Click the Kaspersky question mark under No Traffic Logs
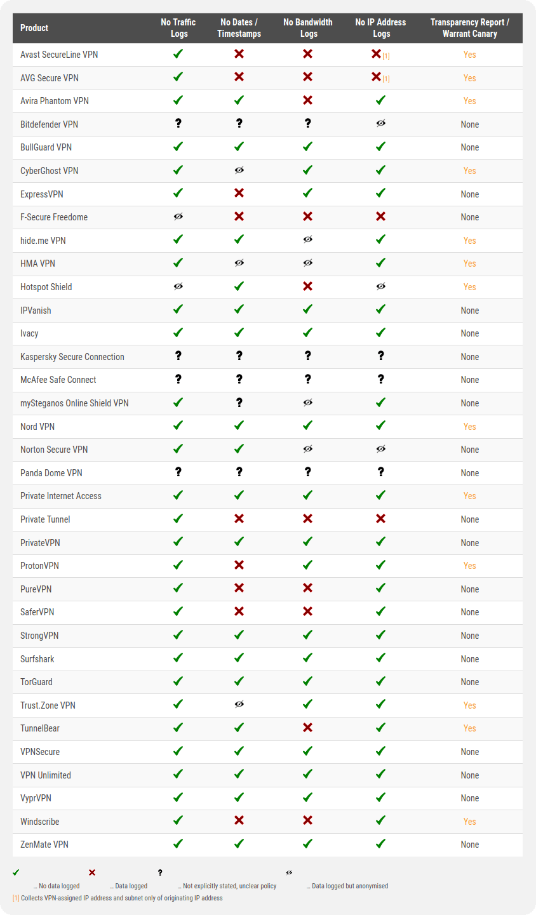 click(x=178, y=356)
